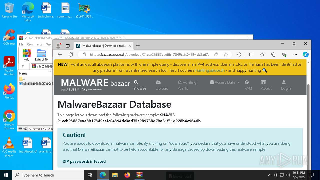The width and height of the screenshot is (320, 180).
Task: Click the Windows Start button
Action: coord(6,175)
